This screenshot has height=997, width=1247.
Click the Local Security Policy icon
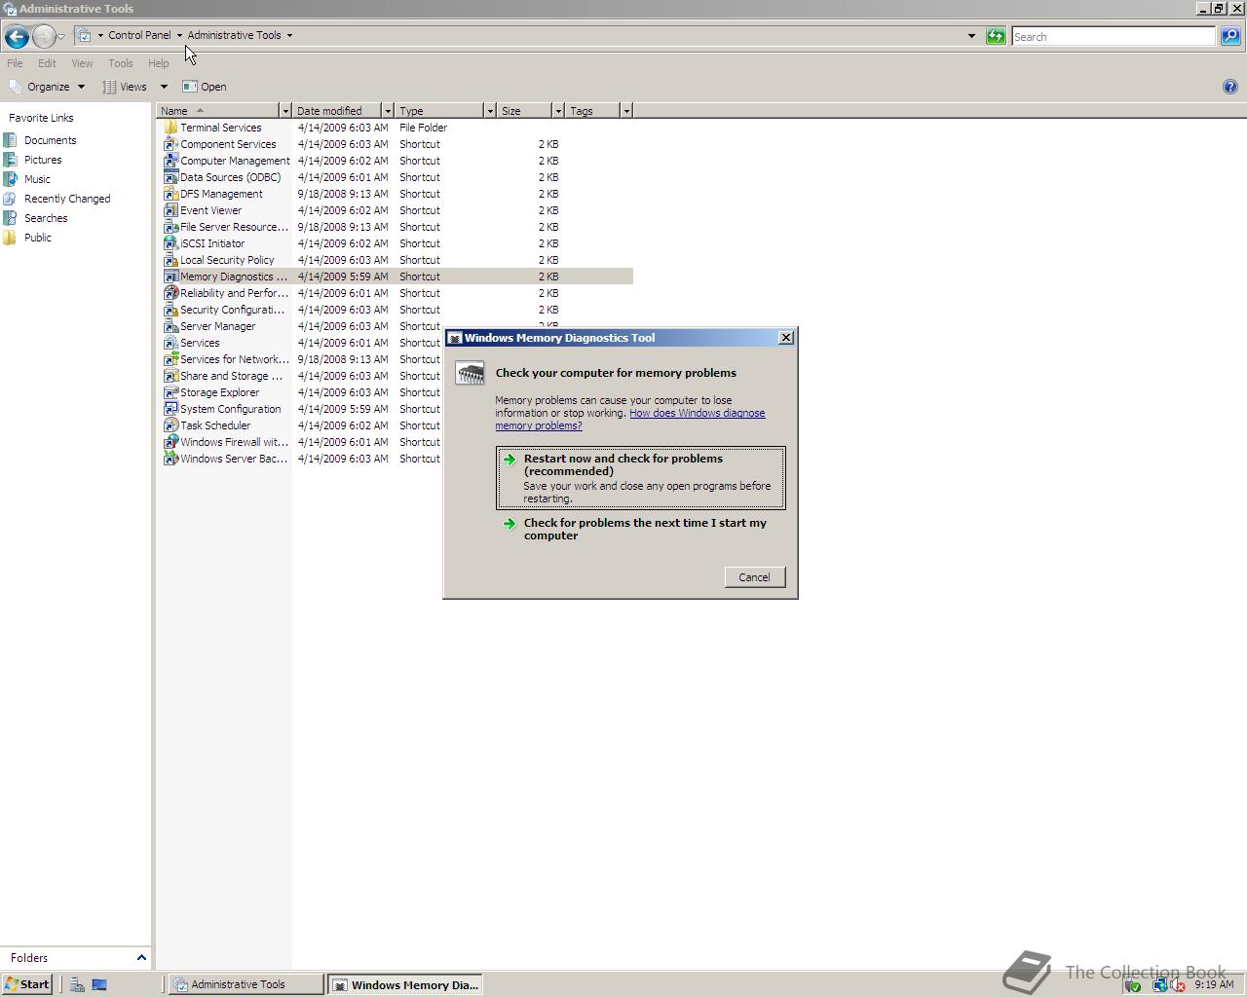coord(170,260)
